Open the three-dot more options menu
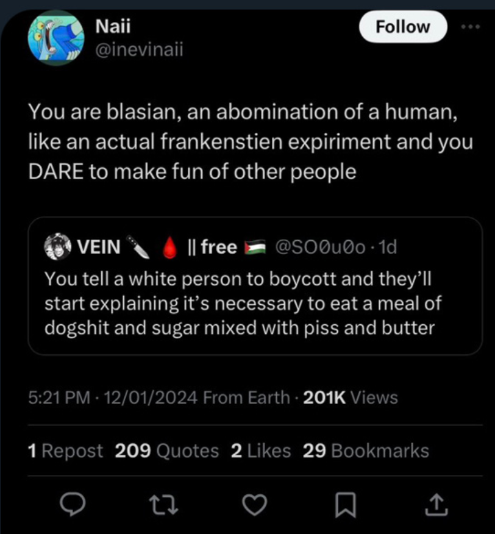The width and height of the screenshot is (495, 534). pos(471,27)
